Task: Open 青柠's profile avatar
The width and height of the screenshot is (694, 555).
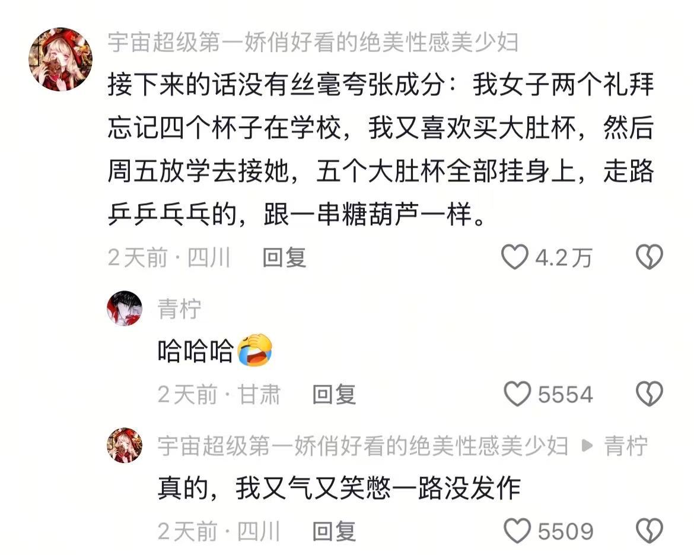Action: click(125, 308)
